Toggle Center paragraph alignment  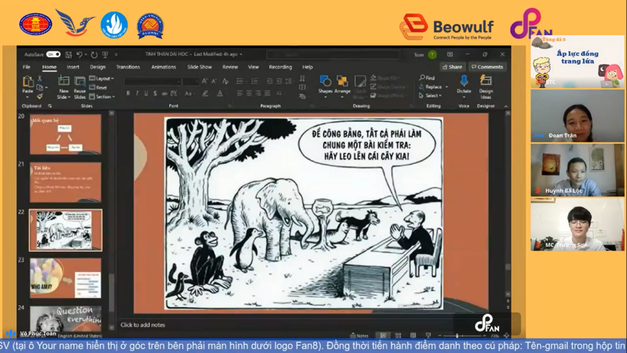point(249,93)
